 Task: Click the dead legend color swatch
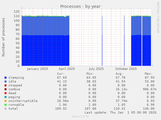coord(6,93)
